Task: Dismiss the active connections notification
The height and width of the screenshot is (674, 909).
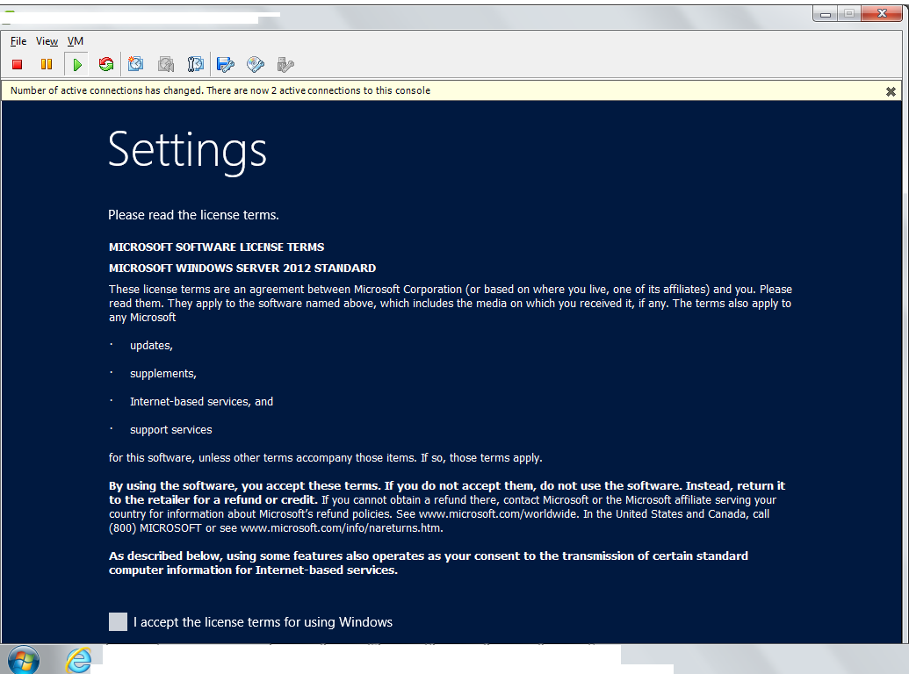Action: [891, 91]
